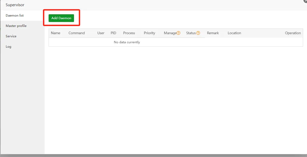The height and width of the screenshot is (157, 307).
Task: Click the User column header
Action: coord(101,33)
